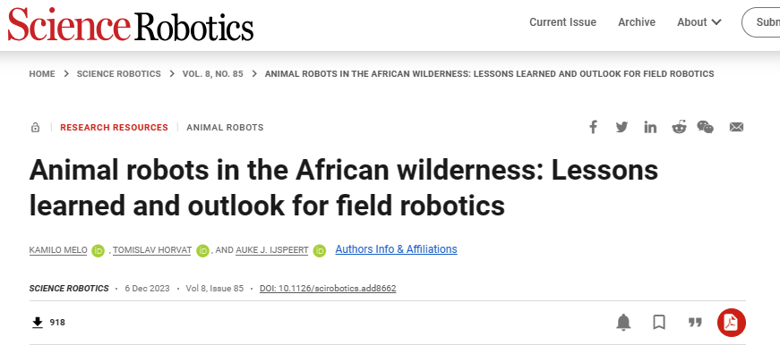Open the Current Issue menu item
780x345 pixels.
click(x=562, y=22)
